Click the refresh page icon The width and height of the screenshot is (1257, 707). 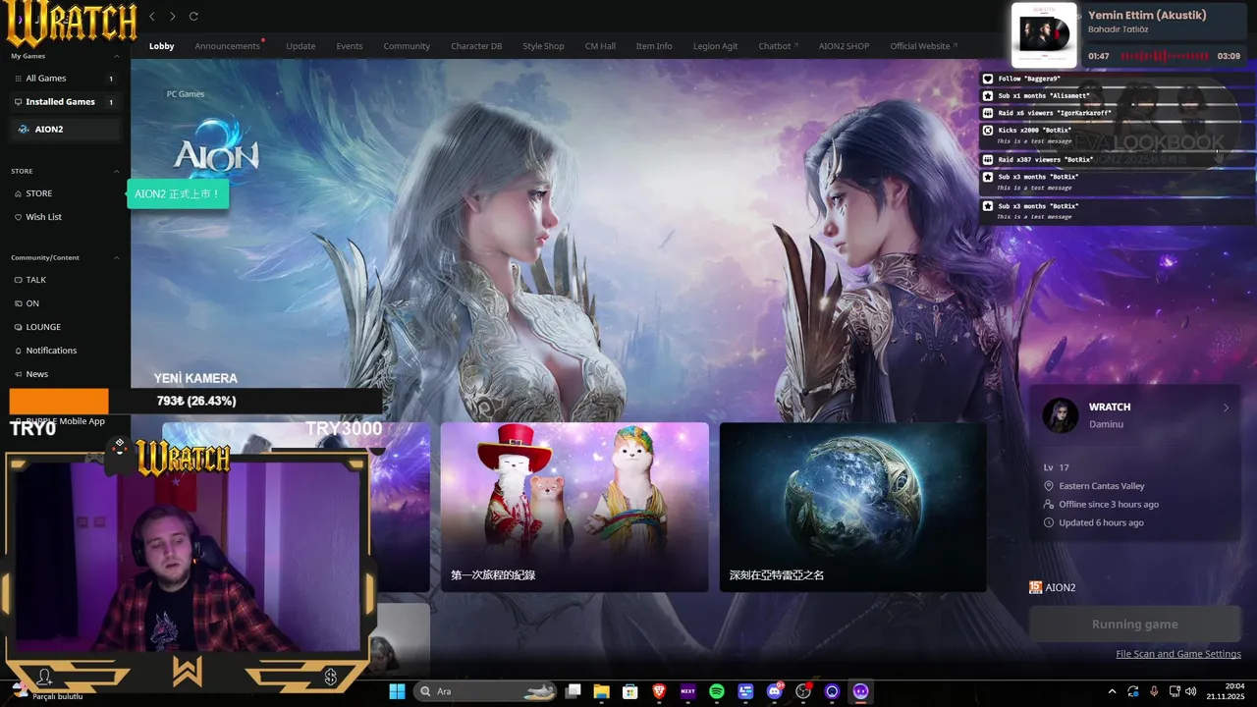[x=193, y=17]
